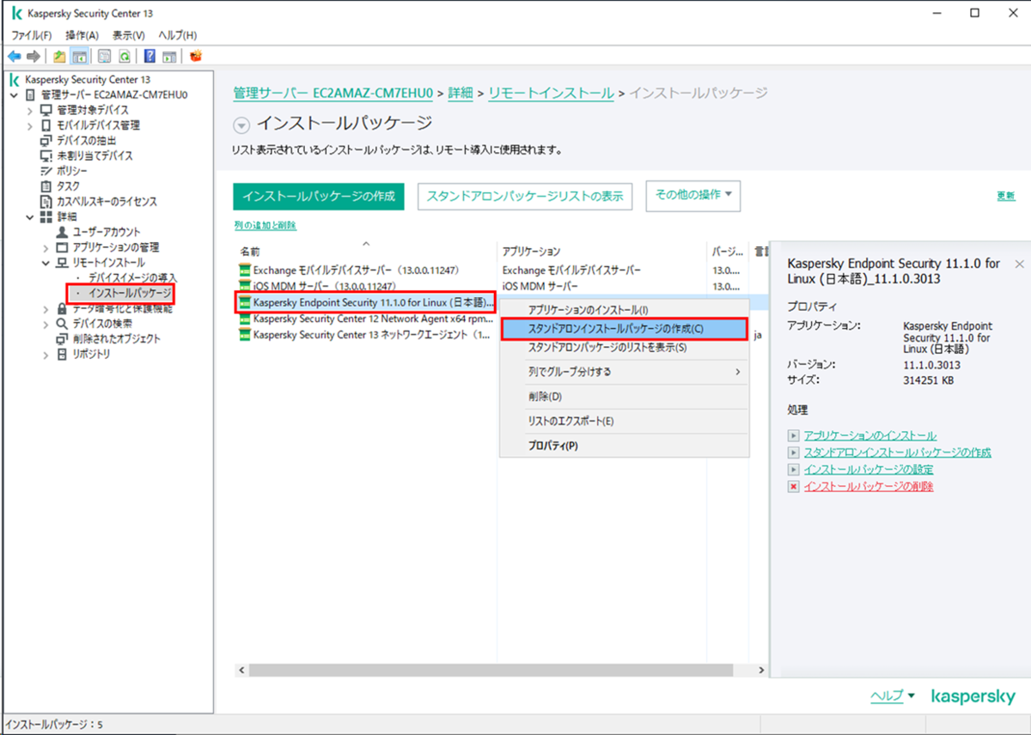Click the リモートインストール breadcrumb link
Screen dimensions: 1031x735
[552, 93]
